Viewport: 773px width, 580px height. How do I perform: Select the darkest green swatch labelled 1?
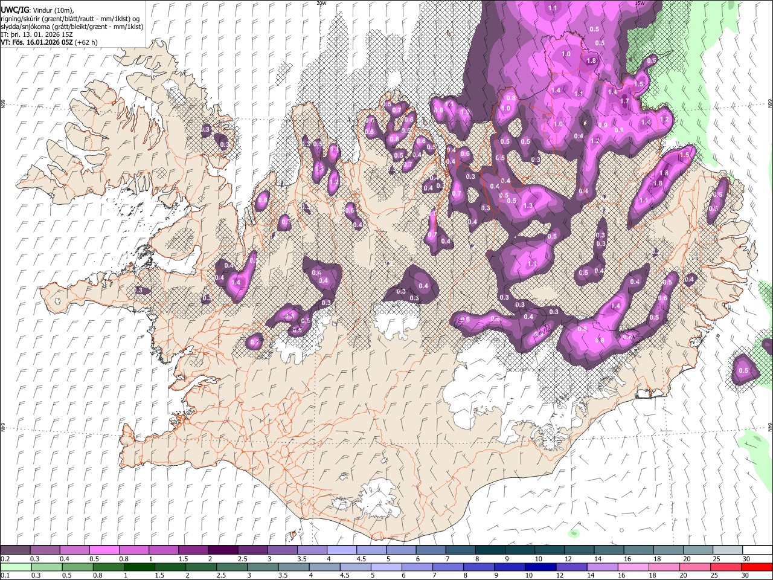(140, 567)
